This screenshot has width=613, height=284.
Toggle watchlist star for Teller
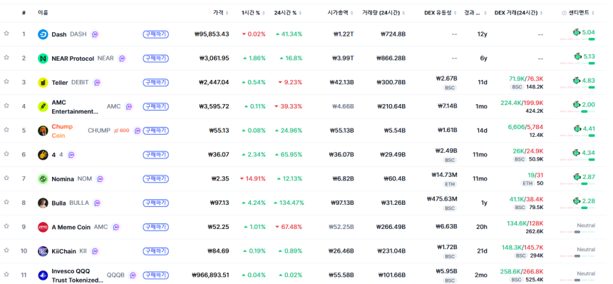tap(6, 82)
